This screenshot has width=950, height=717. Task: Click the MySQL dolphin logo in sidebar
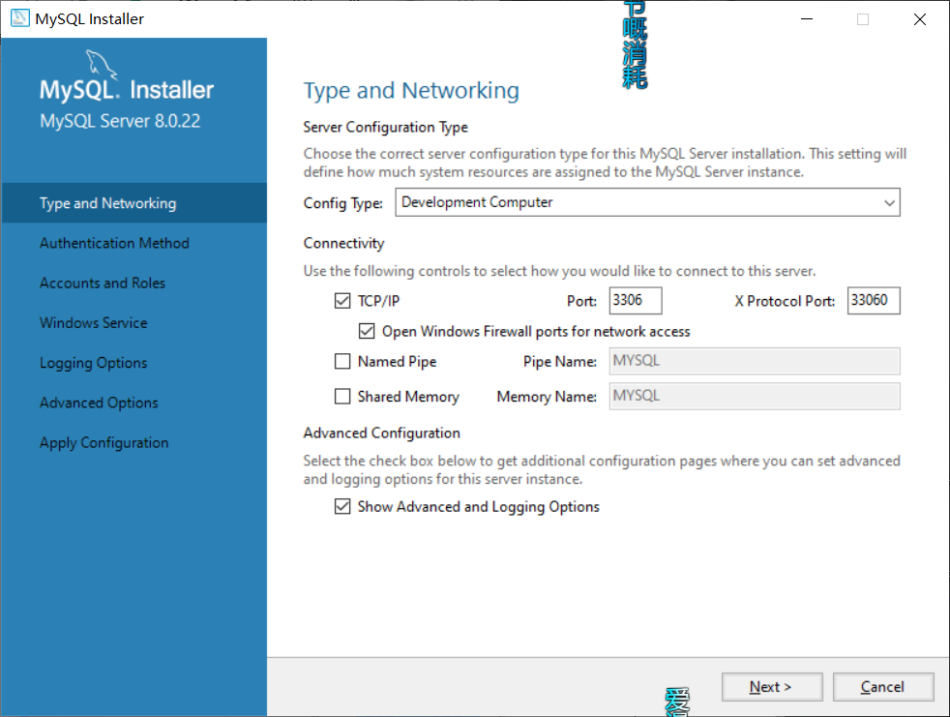pos(102,66)
